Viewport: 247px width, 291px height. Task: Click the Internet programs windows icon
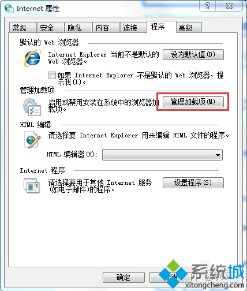(32, 185)
